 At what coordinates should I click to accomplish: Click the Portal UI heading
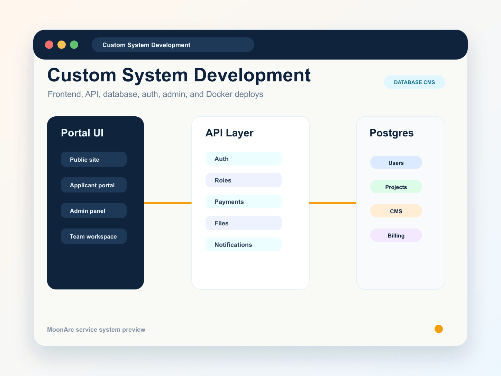pos(82,133)
